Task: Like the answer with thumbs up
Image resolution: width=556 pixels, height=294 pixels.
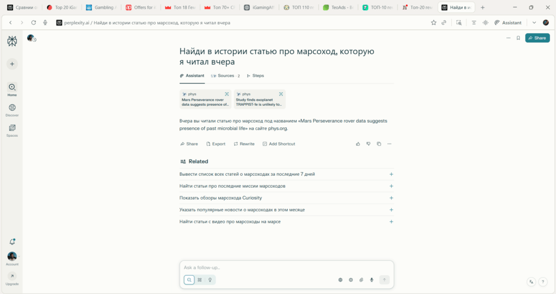Action: click(358, 144)
